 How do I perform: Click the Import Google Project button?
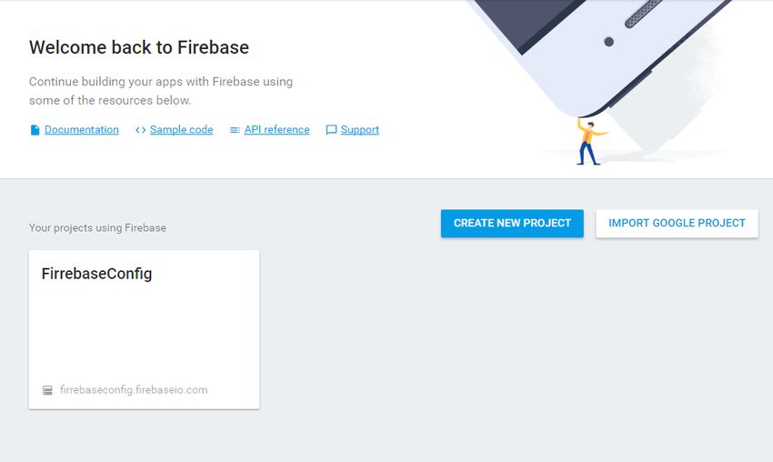(677, 224)
